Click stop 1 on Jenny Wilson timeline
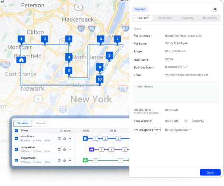This screenshot has height=186, width=224. tap(101, 149)
